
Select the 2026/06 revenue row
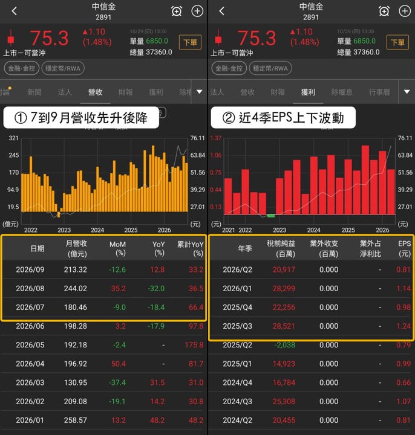pos(103,326)
